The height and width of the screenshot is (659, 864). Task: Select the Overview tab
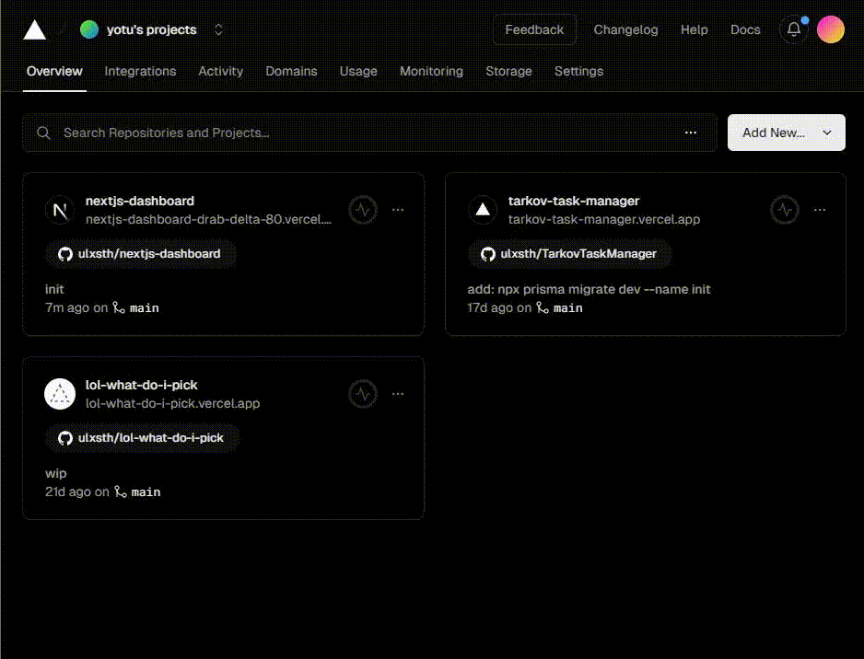[x=54, y=71]
